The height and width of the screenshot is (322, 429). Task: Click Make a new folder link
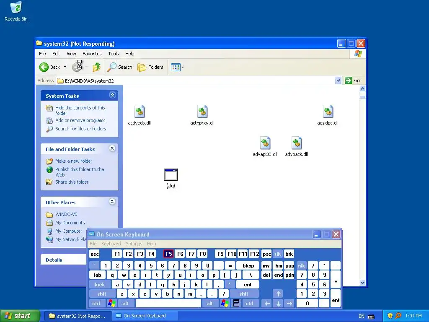(74, 161)
